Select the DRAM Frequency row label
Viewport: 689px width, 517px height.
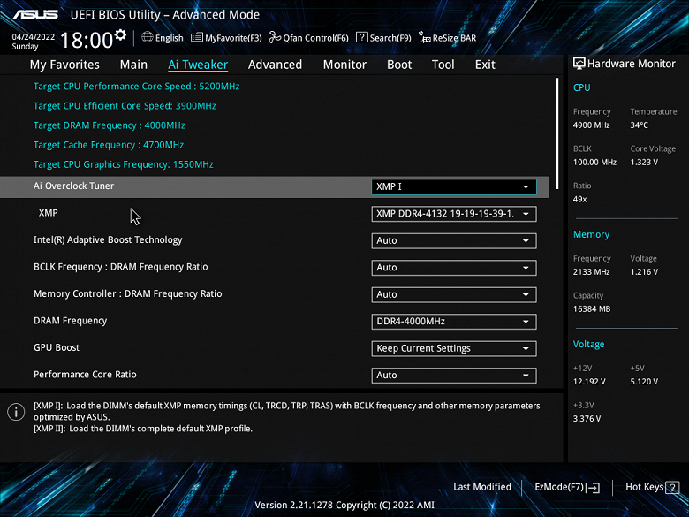(71, 321)
